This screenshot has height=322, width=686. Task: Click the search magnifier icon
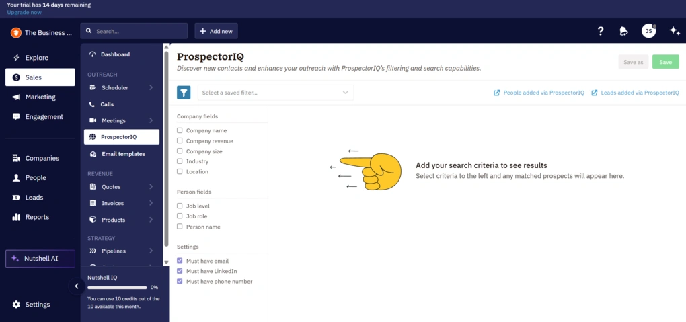89,31
